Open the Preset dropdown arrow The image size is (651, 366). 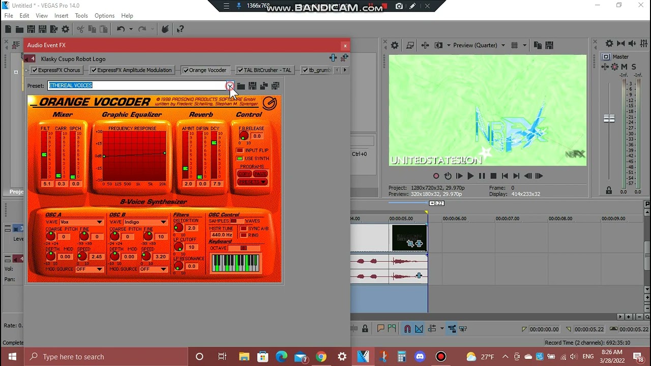pos(230,86)
